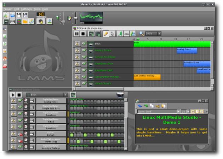Open an existing project file

coord(12,15)
